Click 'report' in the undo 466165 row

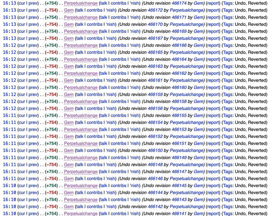click(213, 53)
